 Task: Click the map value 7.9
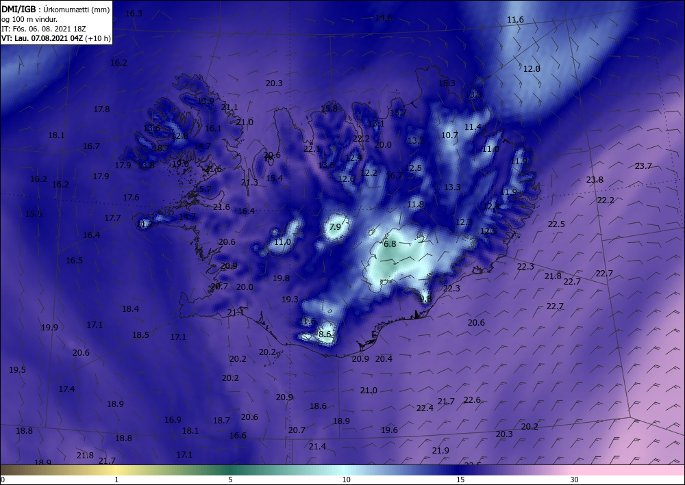tap(335, 227)
